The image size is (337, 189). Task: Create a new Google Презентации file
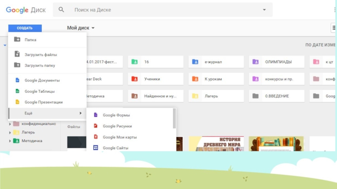(x=48, y=102)
